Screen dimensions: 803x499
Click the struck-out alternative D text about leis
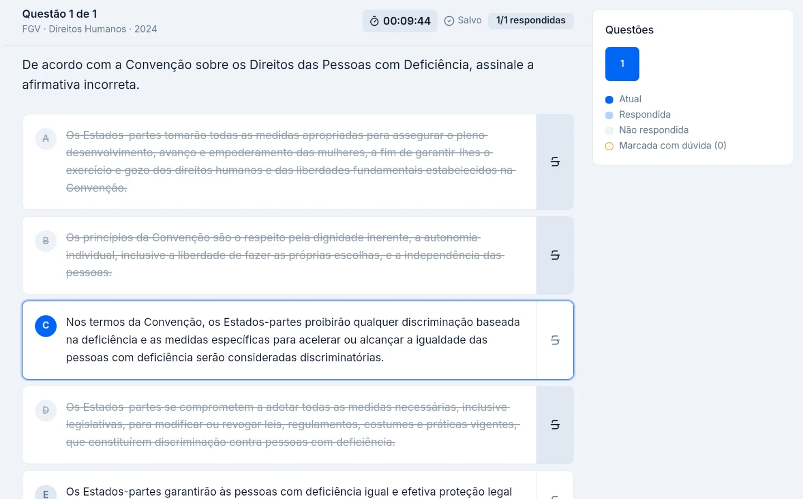(293, 425)
